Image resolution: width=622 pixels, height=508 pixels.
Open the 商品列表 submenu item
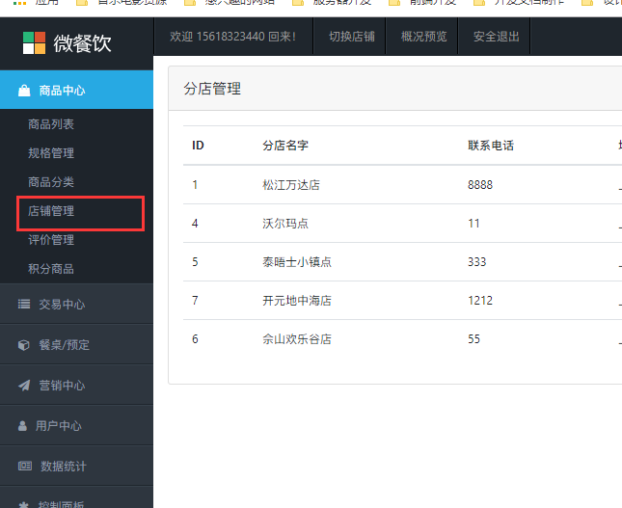(x=51, y=124)
